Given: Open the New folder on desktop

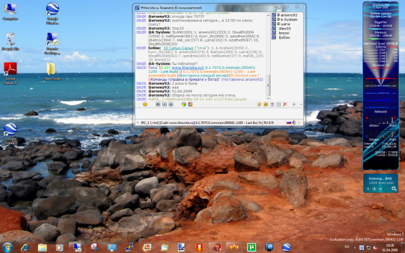Looking at the screenshot, I should (x=53, y=71).
